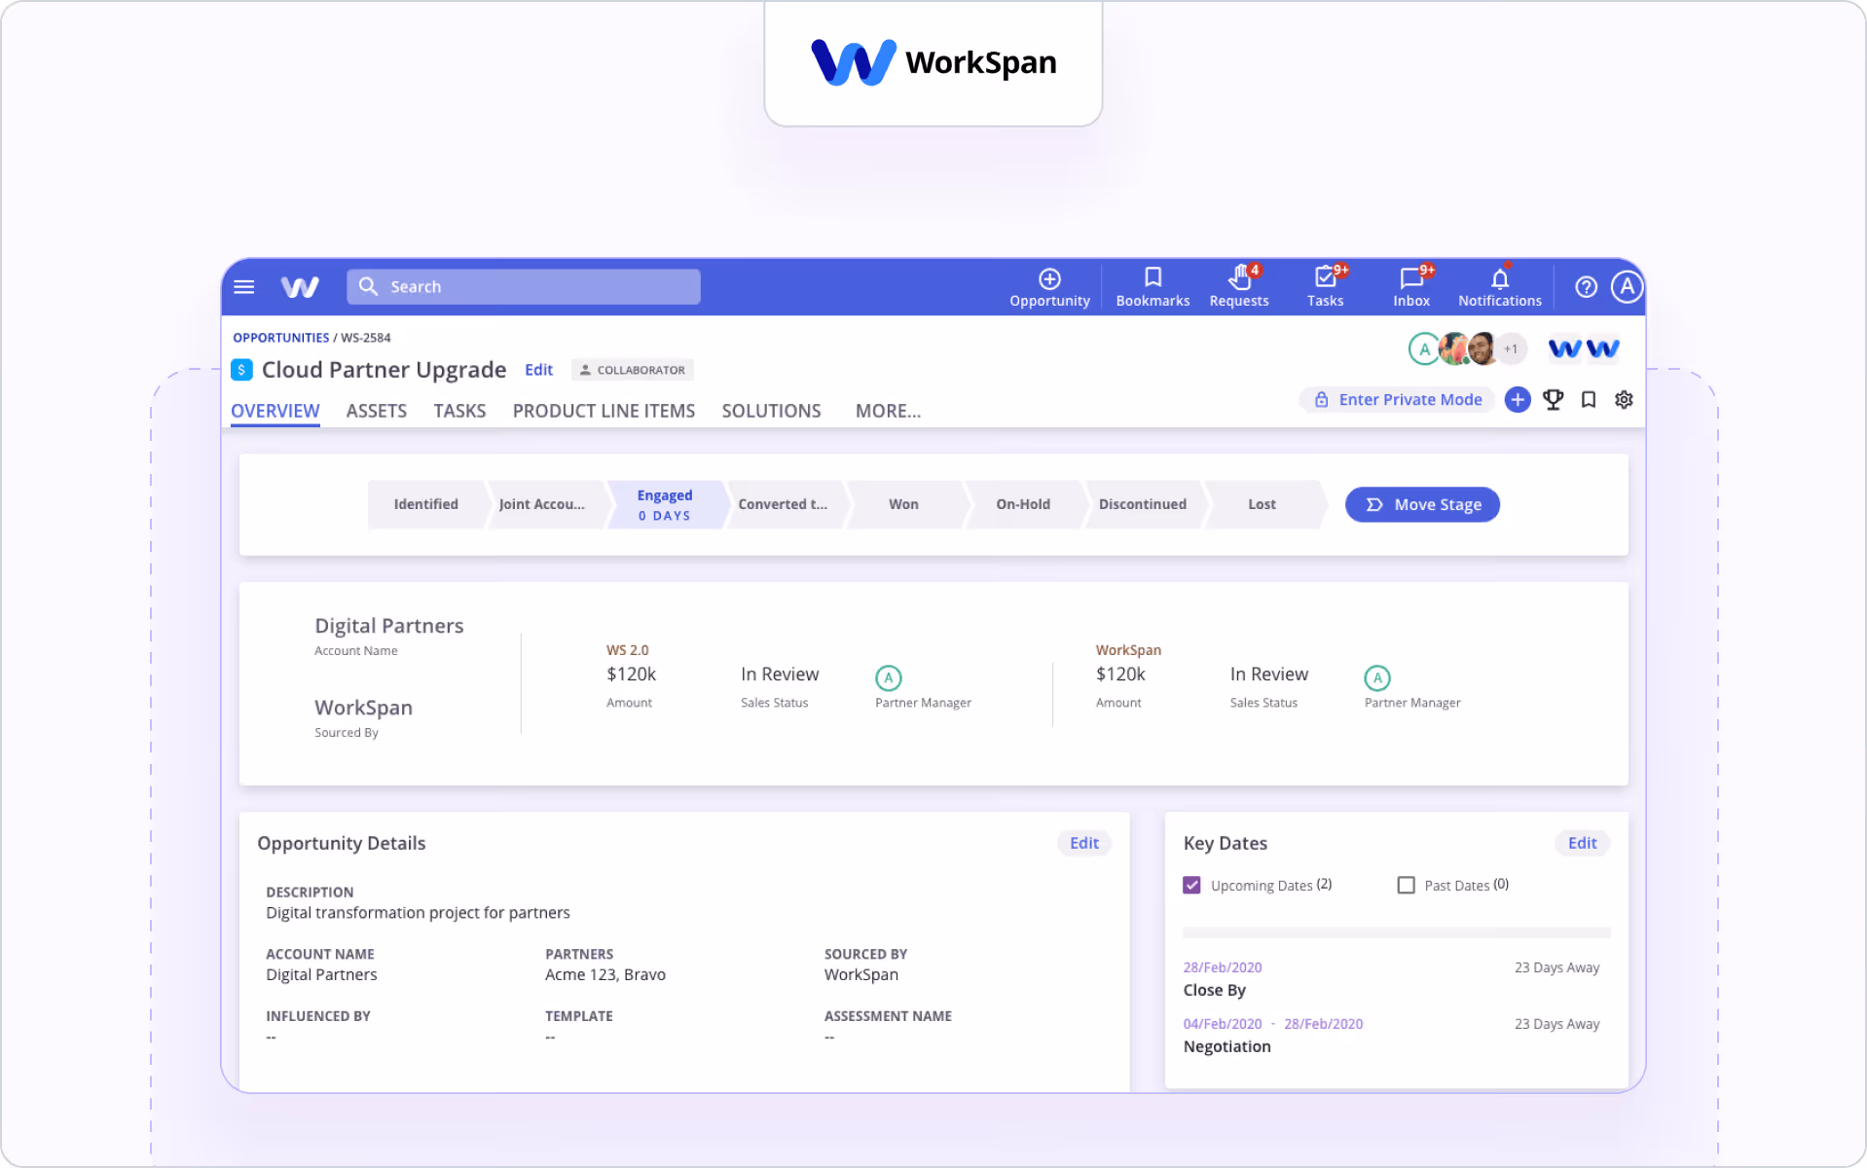Check the Past Dates checkbox
1867x1168 pixels.
click(1406, 885)
